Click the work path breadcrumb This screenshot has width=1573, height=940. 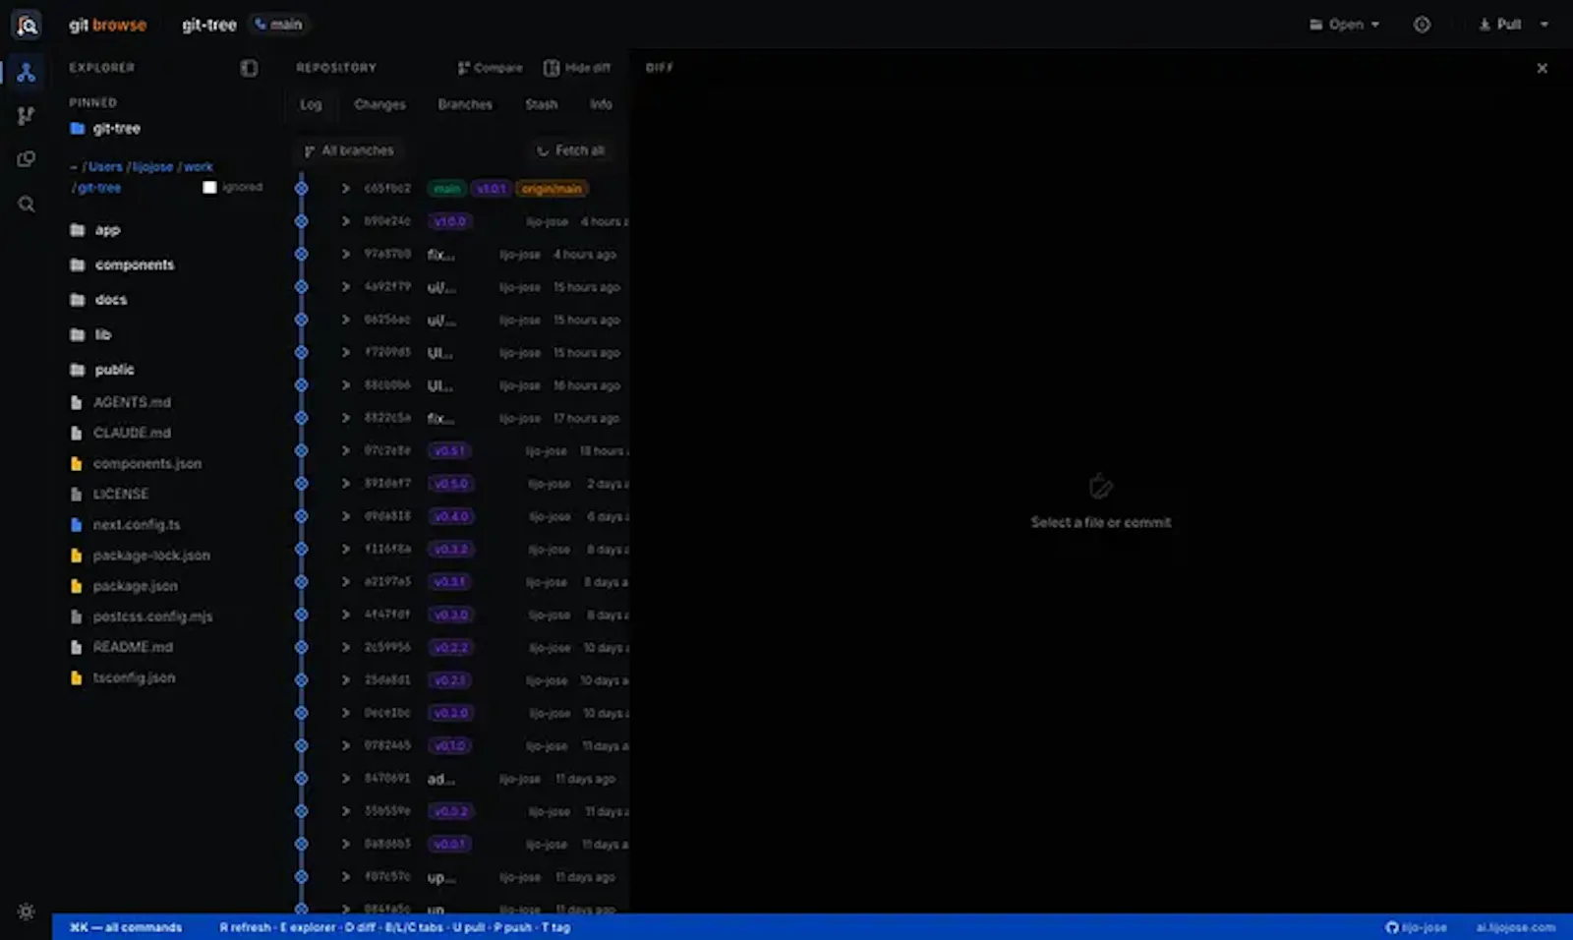(x=198, y=167)
